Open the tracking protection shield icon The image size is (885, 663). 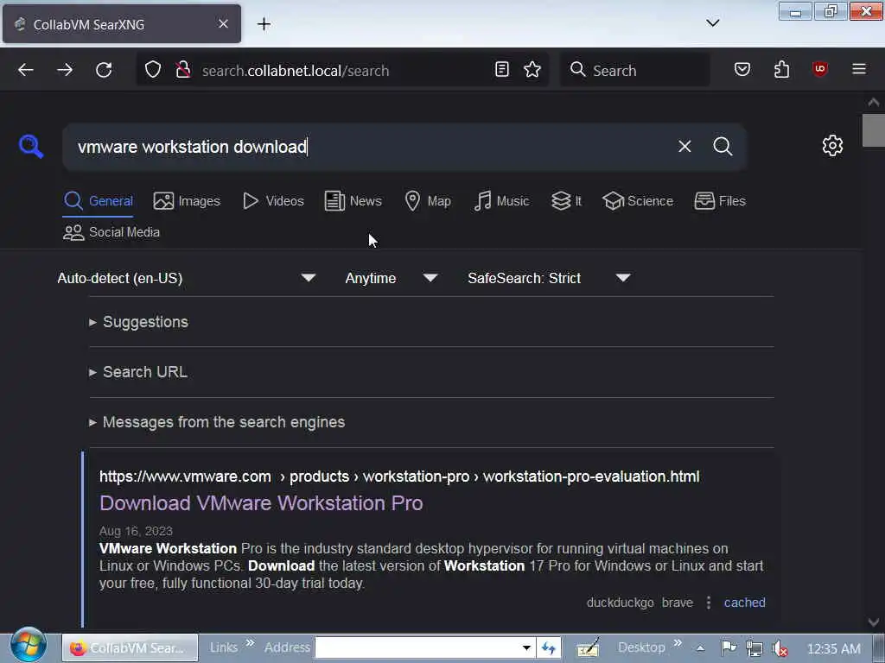click(x=153, y=70)
